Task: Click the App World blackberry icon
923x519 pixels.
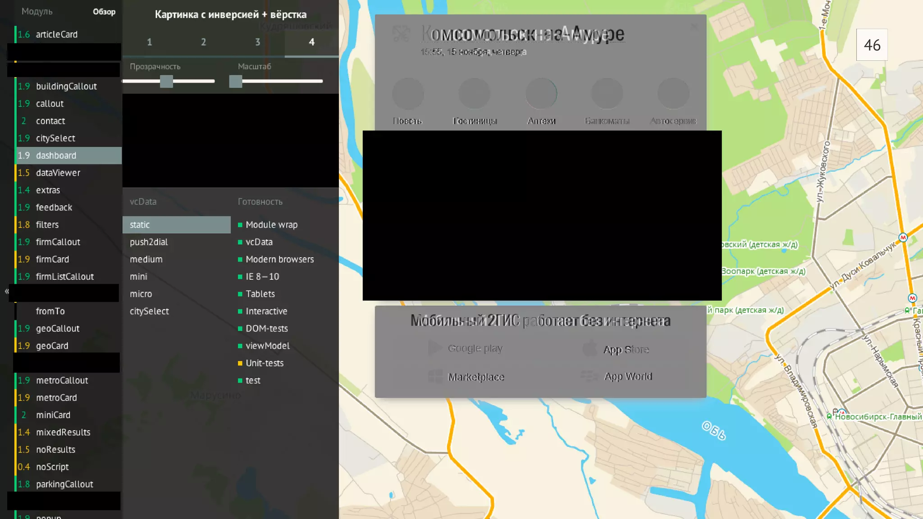Action: (589, 376)
